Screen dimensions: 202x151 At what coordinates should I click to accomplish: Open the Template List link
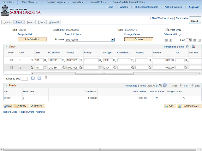coord(25,34)
